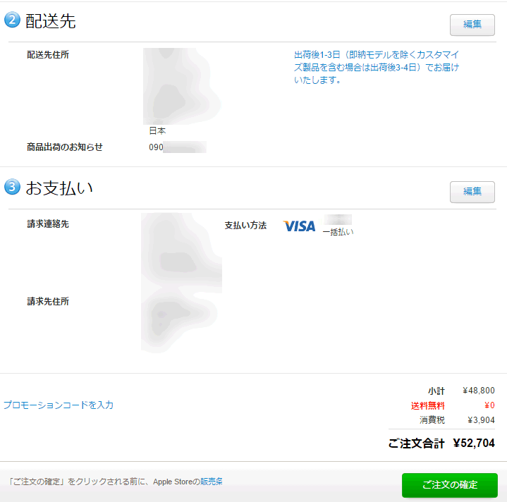507x502 pixels.
Task: Click the お支払い section heading
Action: (x=59, y=188)
